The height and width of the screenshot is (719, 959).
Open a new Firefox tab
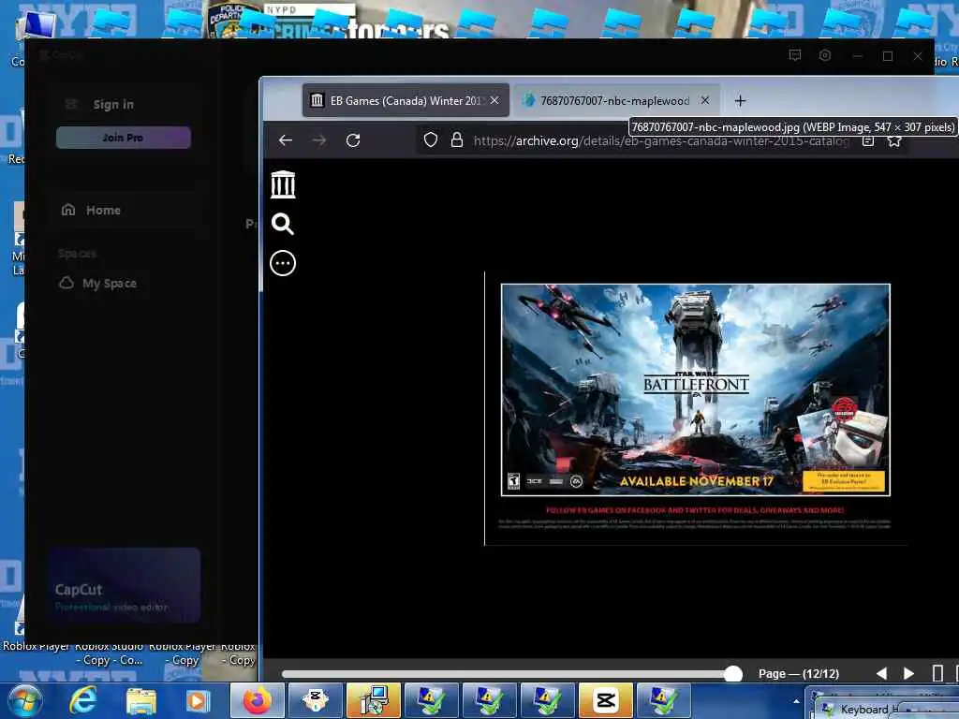[x=740, y=101]
